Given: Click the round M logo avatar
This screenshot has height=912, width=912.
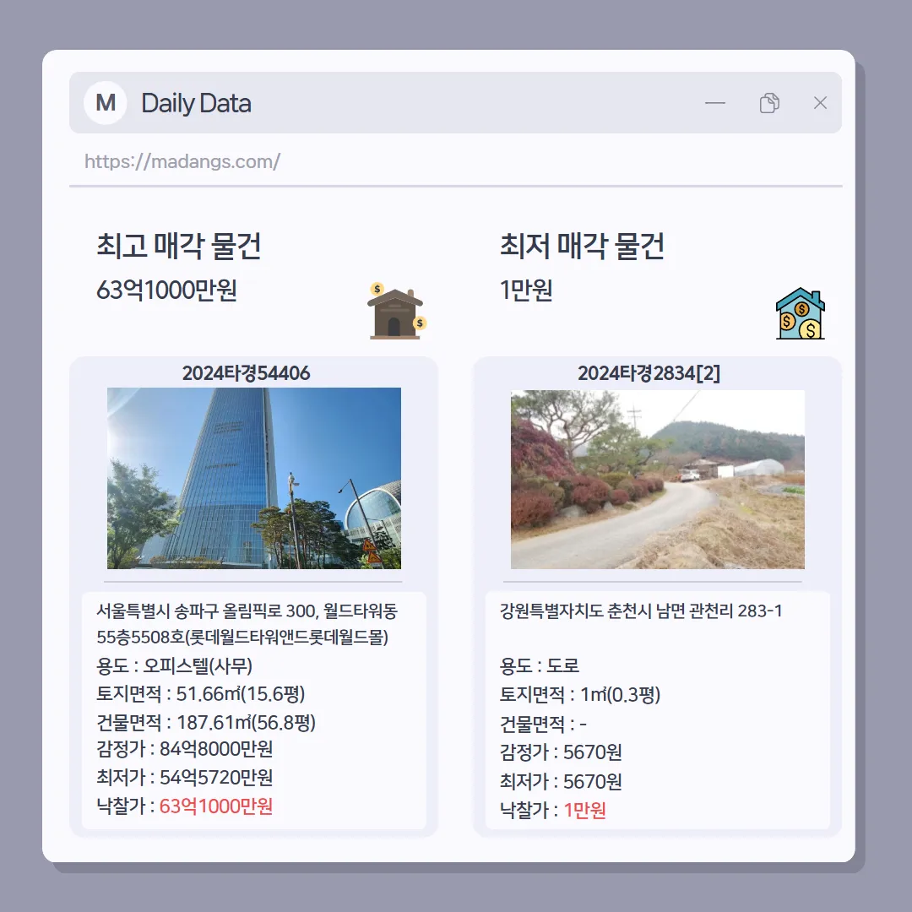Looking at the screenshot, I should [x=106, y=103].
